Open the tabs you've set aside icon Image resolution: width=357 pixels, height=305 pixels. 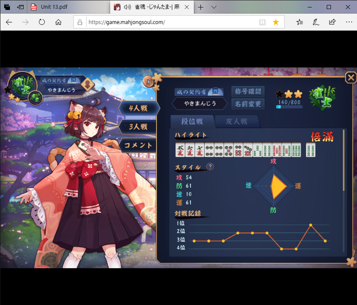pos(7,7)
